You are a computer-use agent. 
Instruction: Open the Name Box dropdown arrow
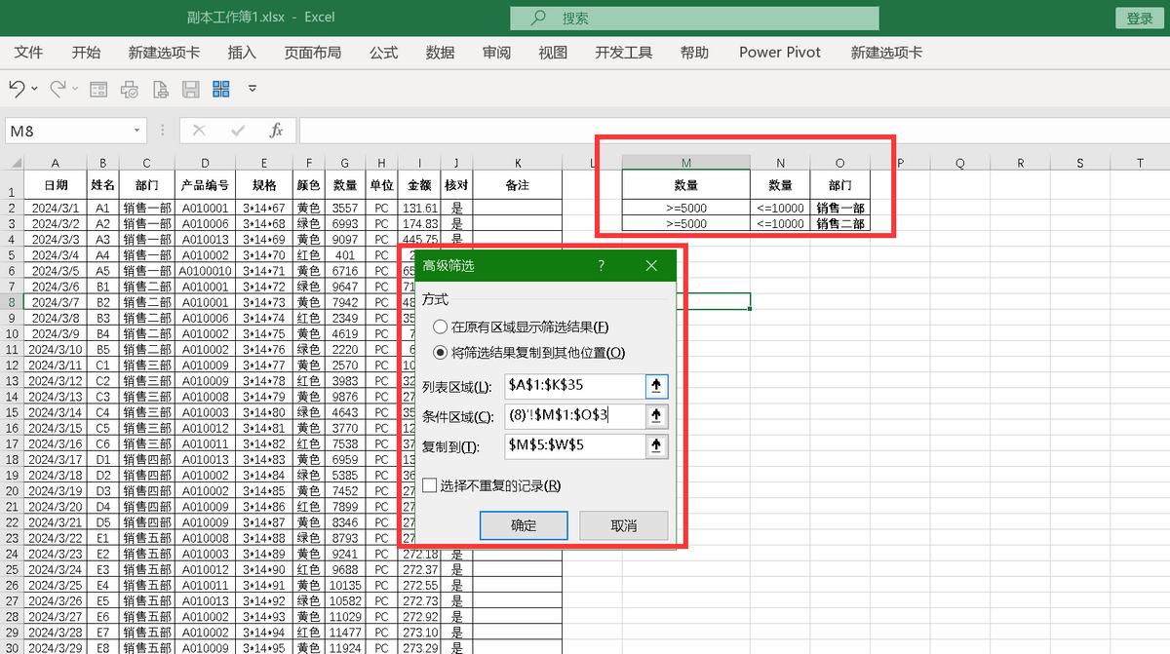(136, 131)
